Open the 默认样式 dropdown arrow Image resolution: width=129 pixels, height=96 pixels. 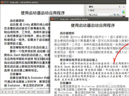click(x=110, y=15)
